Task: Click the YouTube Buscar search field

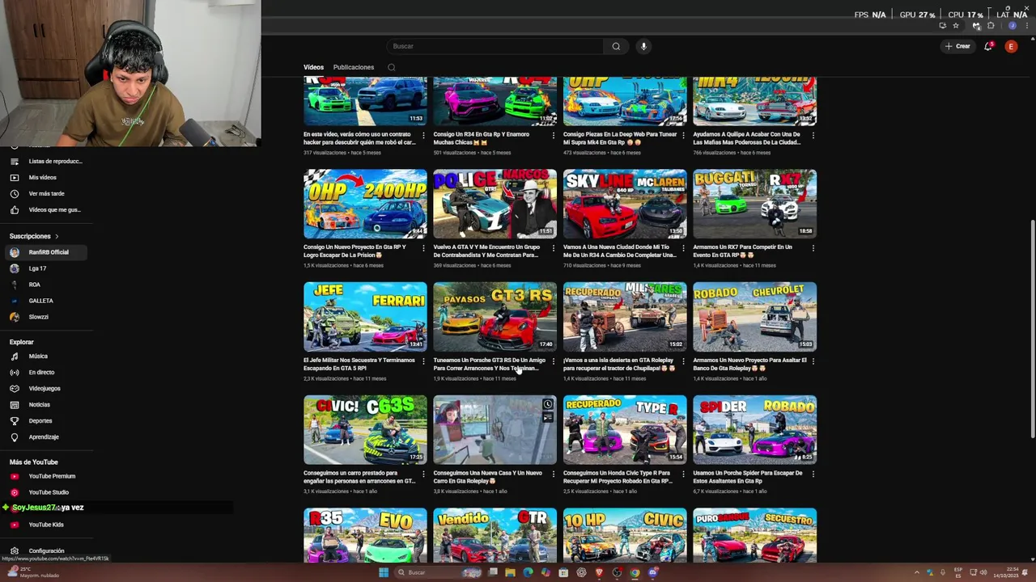Action: [495, 46]
